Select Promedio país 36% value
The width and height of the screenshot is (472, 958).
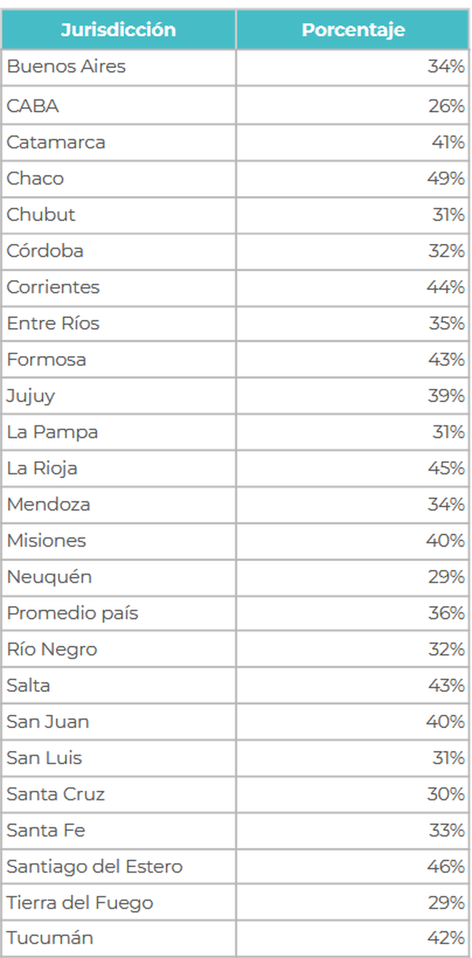tap(446, 613)
